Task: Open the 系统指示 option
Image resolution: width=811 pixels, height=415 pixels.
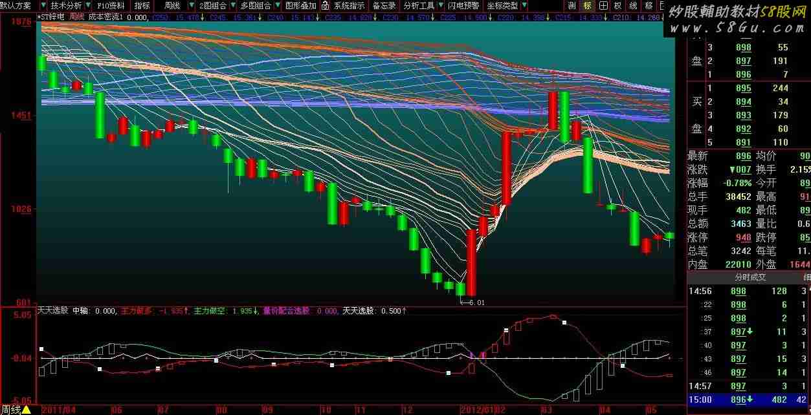Action: 349,5
